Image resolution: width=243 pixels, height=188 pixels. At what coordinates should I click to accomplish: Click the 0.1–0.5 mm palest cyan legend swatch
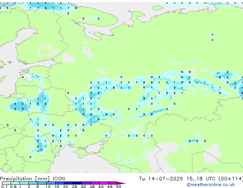[x=7, y=183]
